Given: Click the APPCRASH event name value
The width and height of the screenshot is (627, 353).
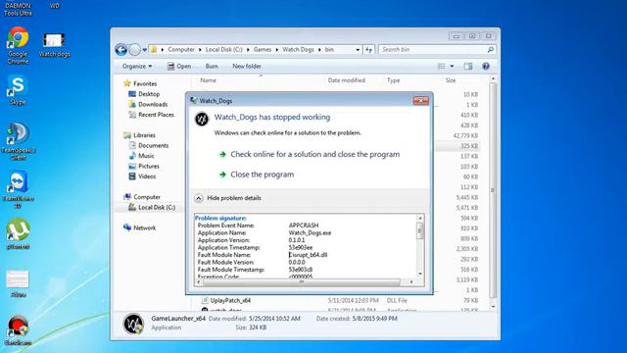Looking at the screenshot, I should click(304, 226).
